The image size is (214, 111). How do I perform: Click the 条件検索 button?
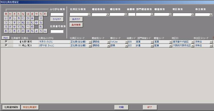[76, 25]
